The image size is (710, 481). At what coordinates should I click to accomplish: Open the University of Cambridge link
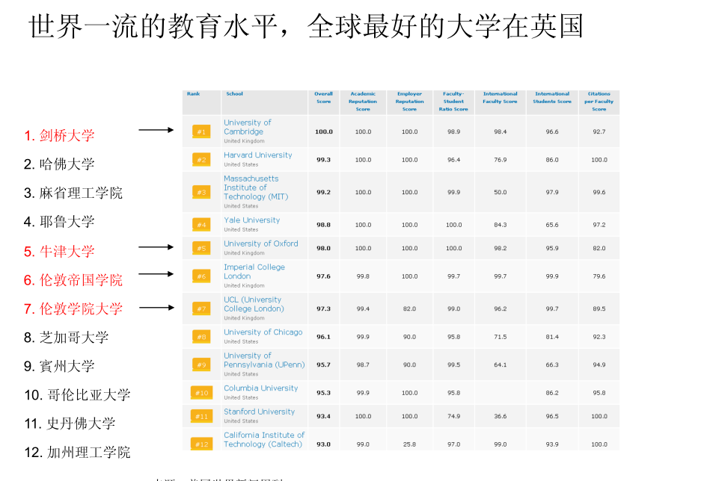coord(247,127)
